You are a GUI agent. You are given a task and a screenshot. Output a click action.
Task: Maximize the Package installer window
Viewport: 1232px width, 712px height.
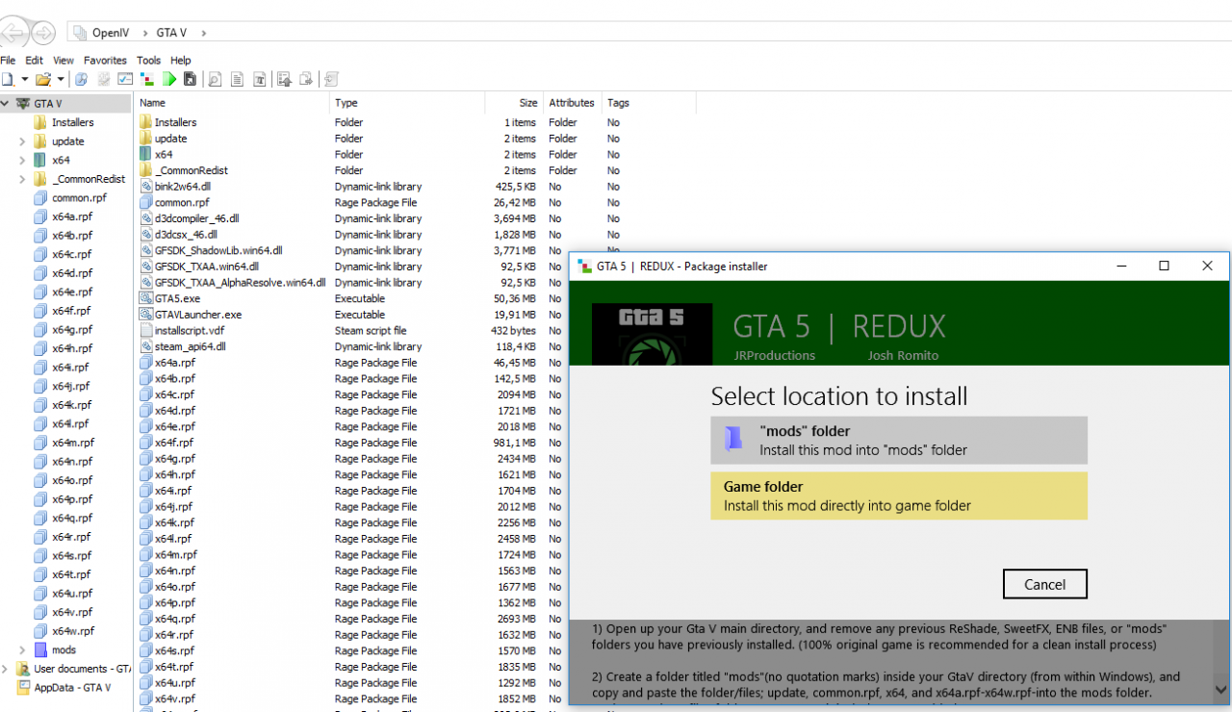1164,267
